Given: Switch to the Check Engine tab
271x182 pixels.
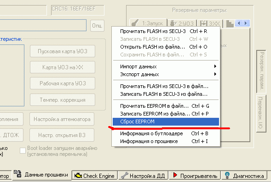Looking at the screenshot, I should (x=94, y=176).
